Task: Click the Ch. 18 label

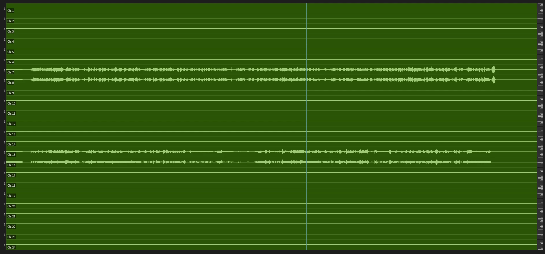Action: point(12,186)
